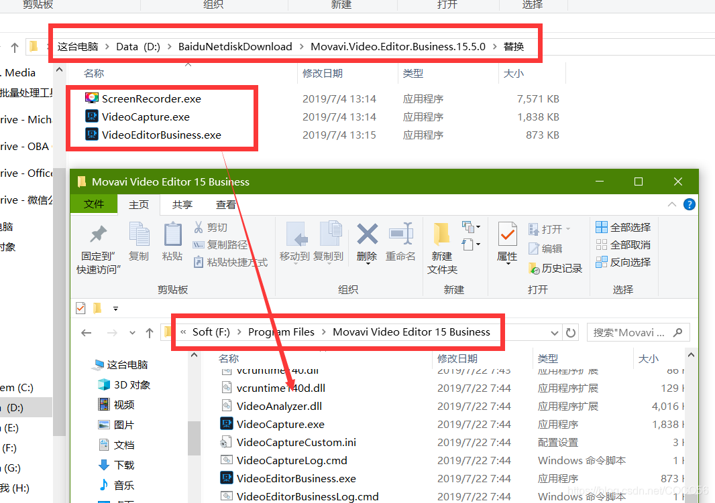Click the Paste clipboard icon in ribbon
This screenshot has width=715, height=503.
[x=172, y=242]
